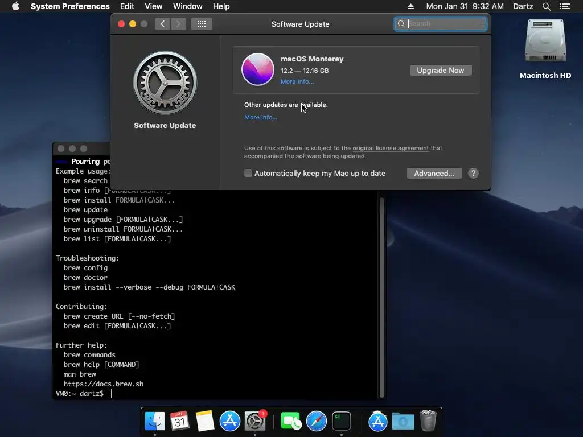Open FaceTime in the Dock

point(291,421)
